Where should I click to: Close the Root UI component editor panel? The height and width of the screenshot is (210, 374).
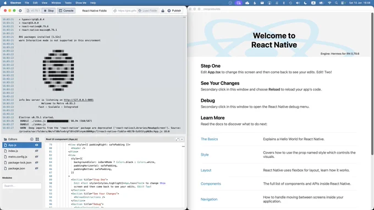click(182, 139)
